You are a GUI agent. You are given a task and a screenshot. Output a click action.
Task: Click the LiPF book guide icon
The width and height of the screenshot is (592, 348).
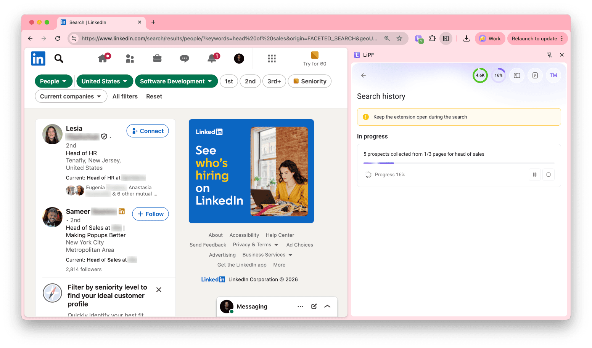[517, 75]
